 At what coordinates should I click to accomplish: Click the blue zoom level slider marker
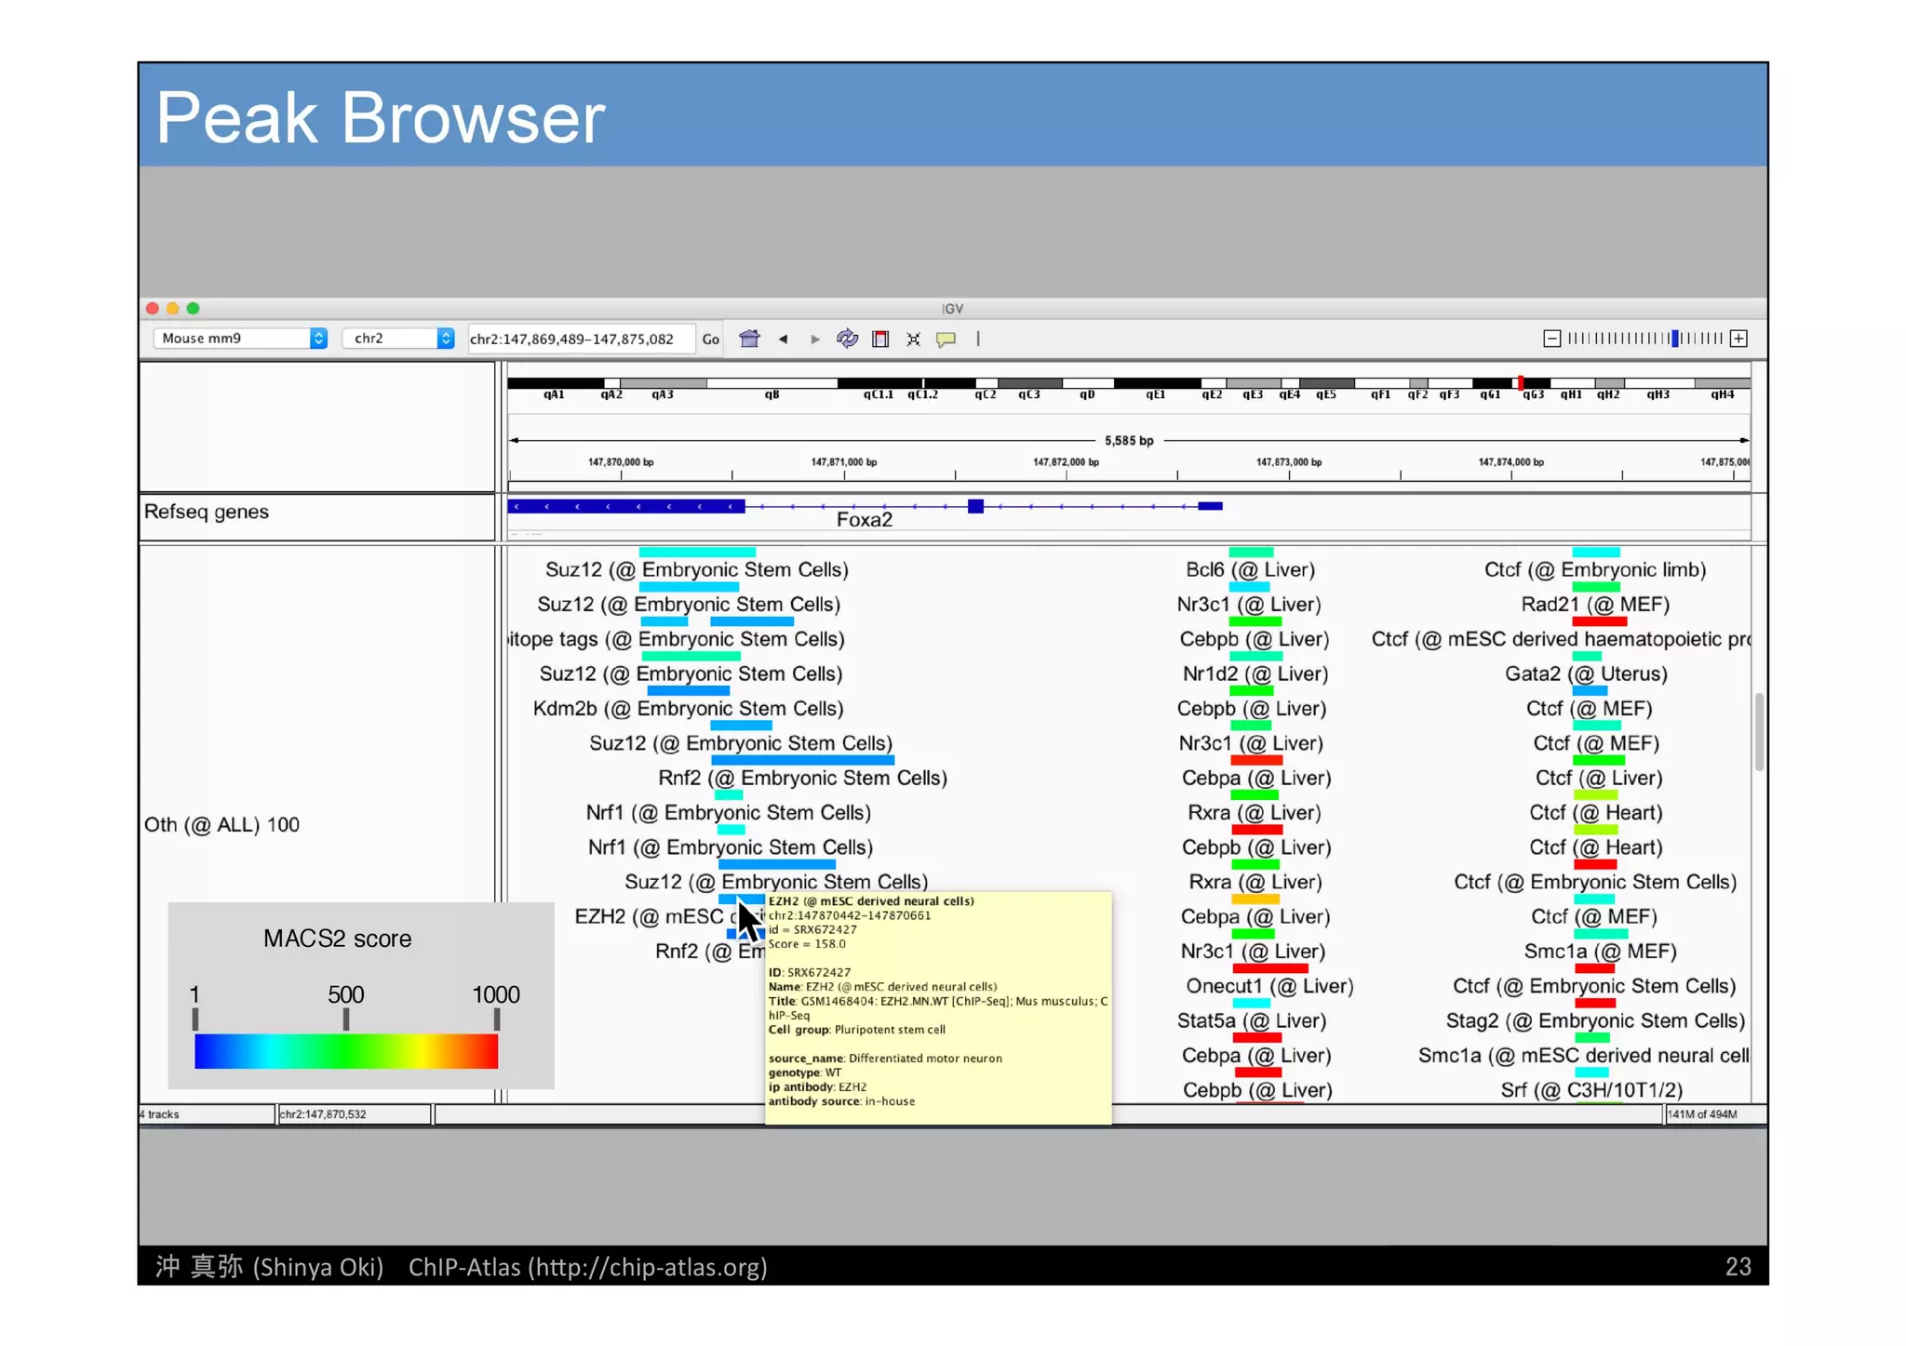tap(1674, 339)
